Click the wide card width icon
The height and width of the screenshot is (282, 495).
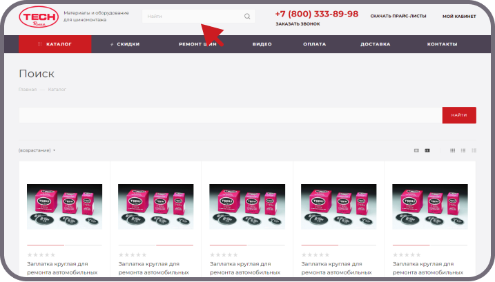tap(427, 150)
